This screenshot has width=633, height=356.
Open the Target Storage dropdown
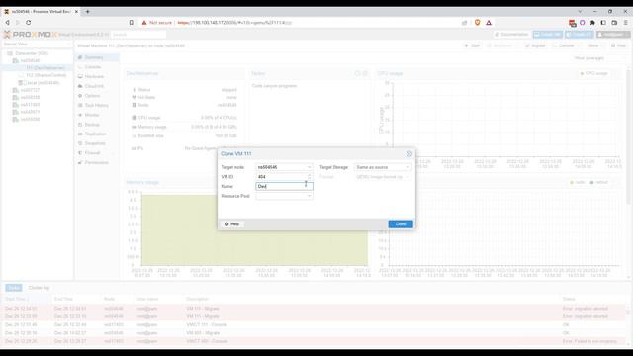407,167
